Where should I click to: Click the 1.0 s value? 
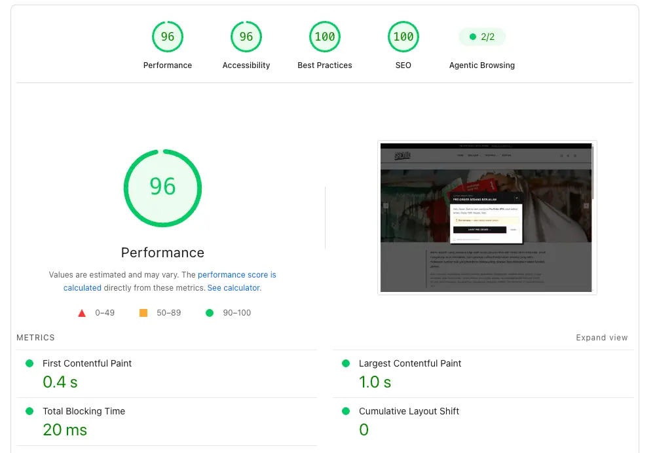[x=375, y=382]
